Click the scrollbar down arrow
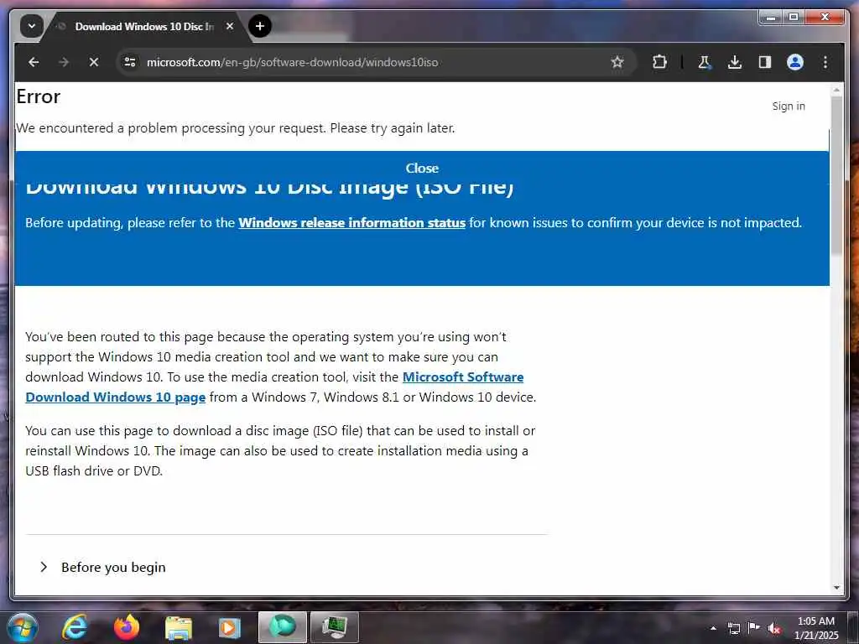859x644 pixels. 836,588
